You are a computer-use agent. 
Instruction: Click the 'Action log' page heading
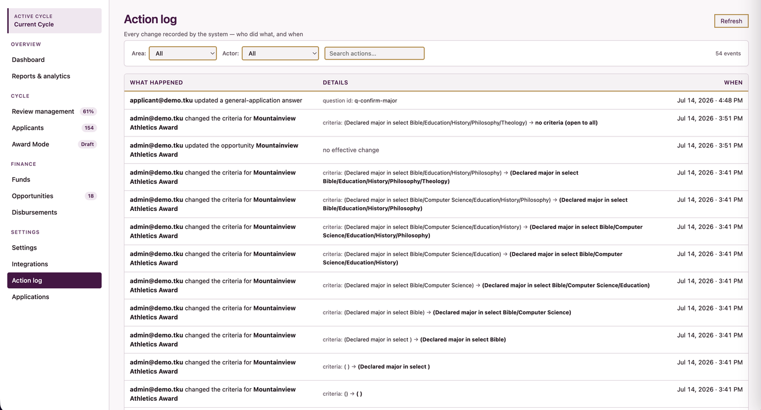151,19
